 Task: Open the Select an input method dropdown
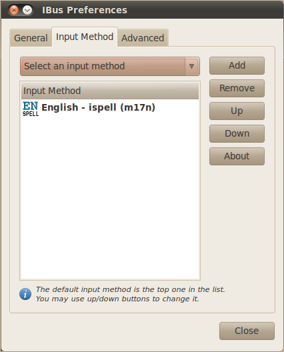pos(110,66)
